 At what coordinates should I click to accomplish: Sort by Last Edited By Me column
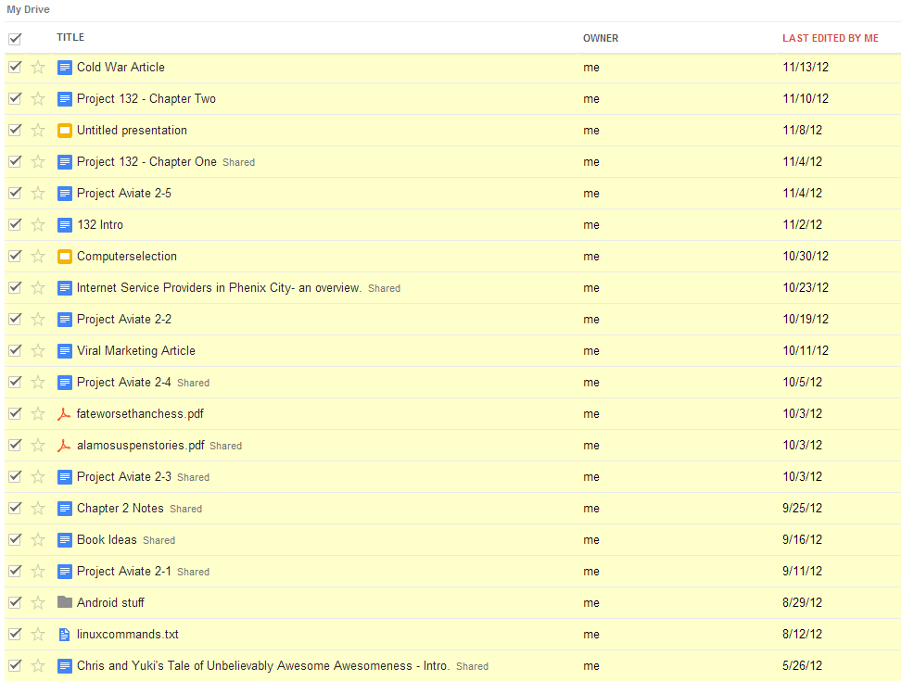[830, 39]
